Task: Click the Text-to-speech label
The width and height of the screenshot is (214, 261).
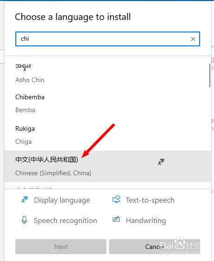Action: point(150,200)
